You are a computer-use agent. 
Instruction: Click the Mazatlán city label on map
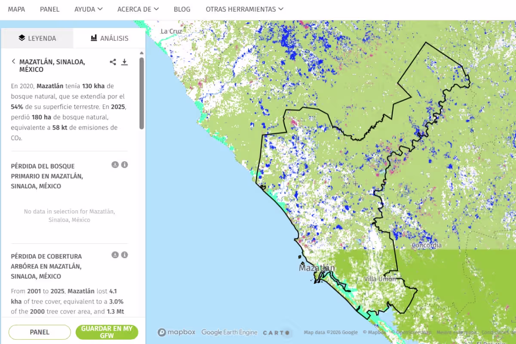tap(317, 268)
